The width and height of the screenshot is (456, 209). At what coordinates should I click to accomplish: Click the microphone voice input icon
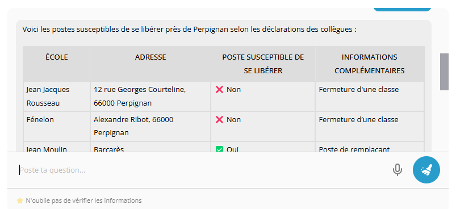click(398, 170)
